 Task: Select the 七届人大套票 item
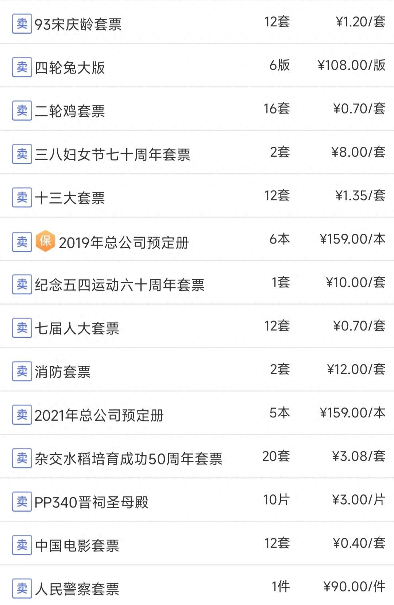point(197,326)
